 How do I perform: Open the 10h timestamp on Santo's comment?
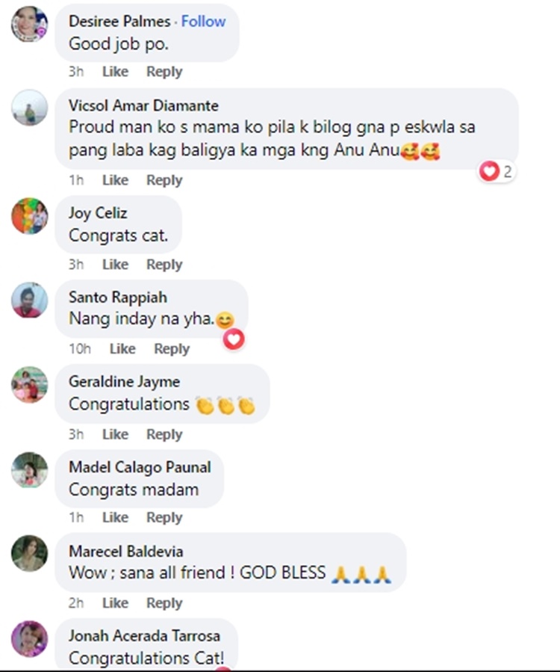pos(80,348)
